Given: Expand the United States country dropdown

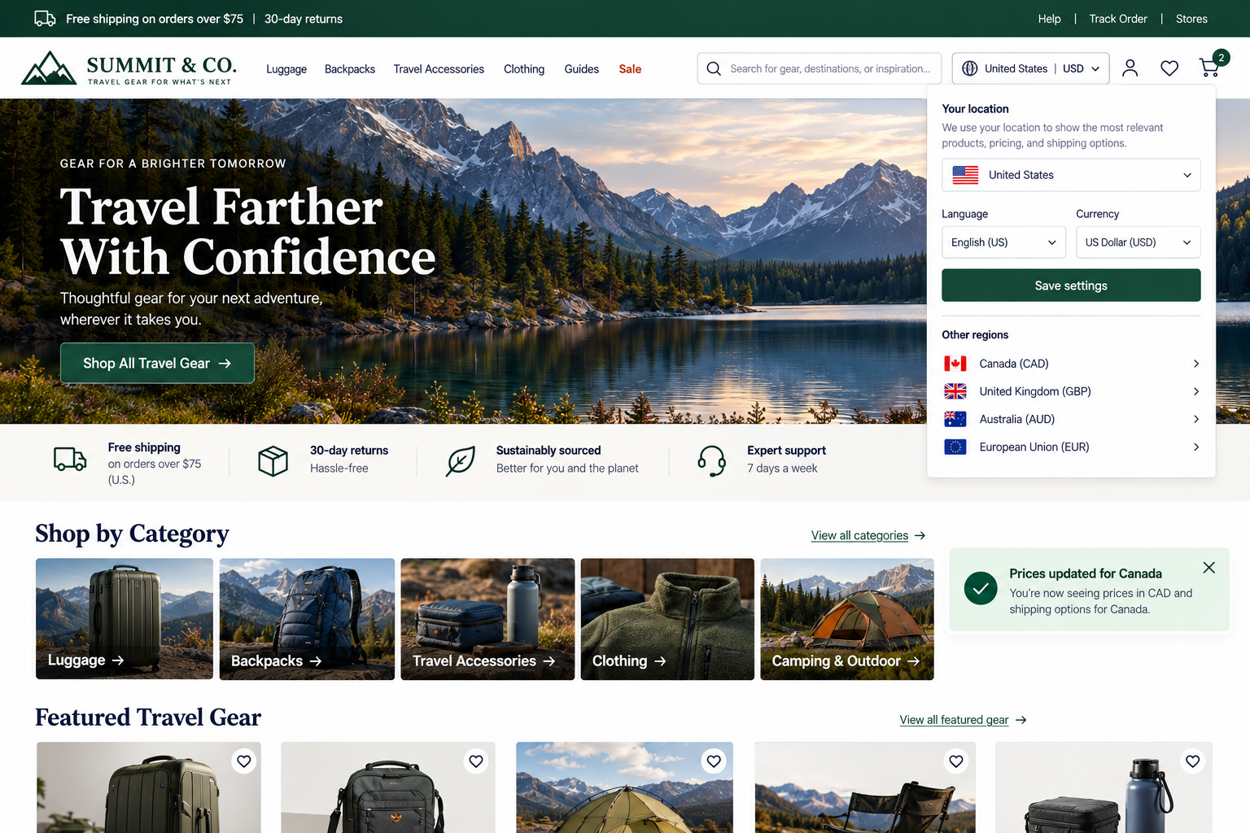Looking at the screenshot, I should point(1071,175).
